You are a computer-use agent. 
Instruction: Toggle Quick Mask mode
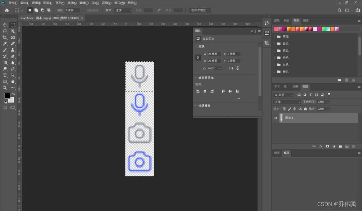[5, 107]
